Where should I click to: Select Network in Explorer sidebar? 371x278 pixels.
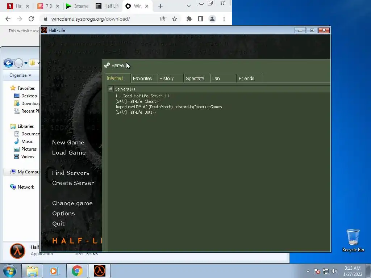pos(22,187)
